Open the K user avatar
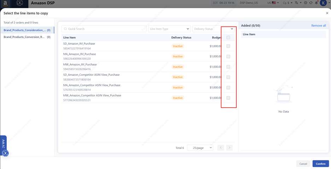The height and width of the screenshot is (169, 331). point(323,3)
